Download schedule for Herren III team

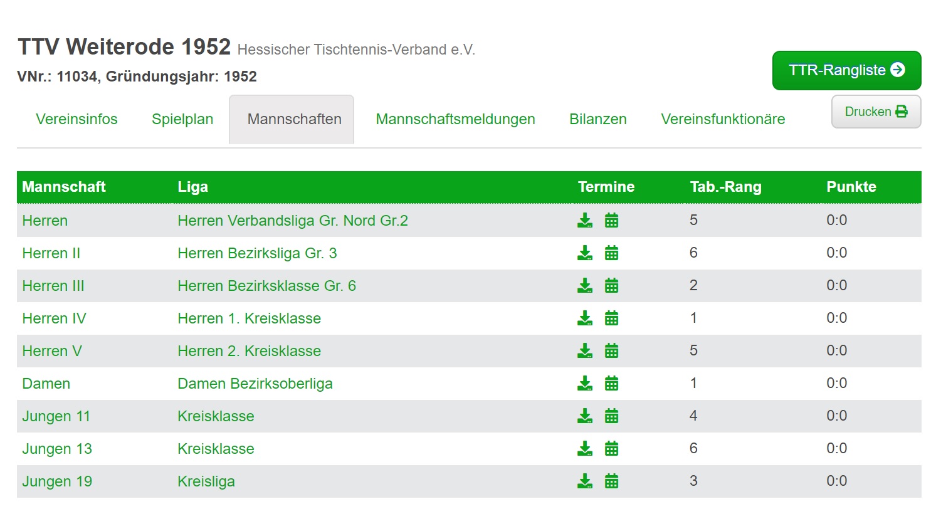click(x=585, y=285)
